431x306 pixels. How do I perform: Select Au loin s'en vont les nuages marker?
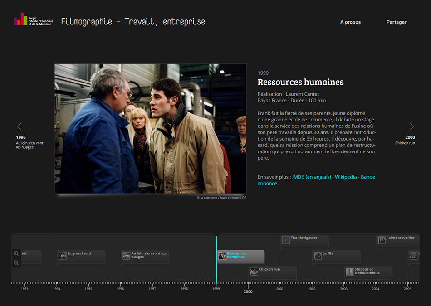pos(145,257)
